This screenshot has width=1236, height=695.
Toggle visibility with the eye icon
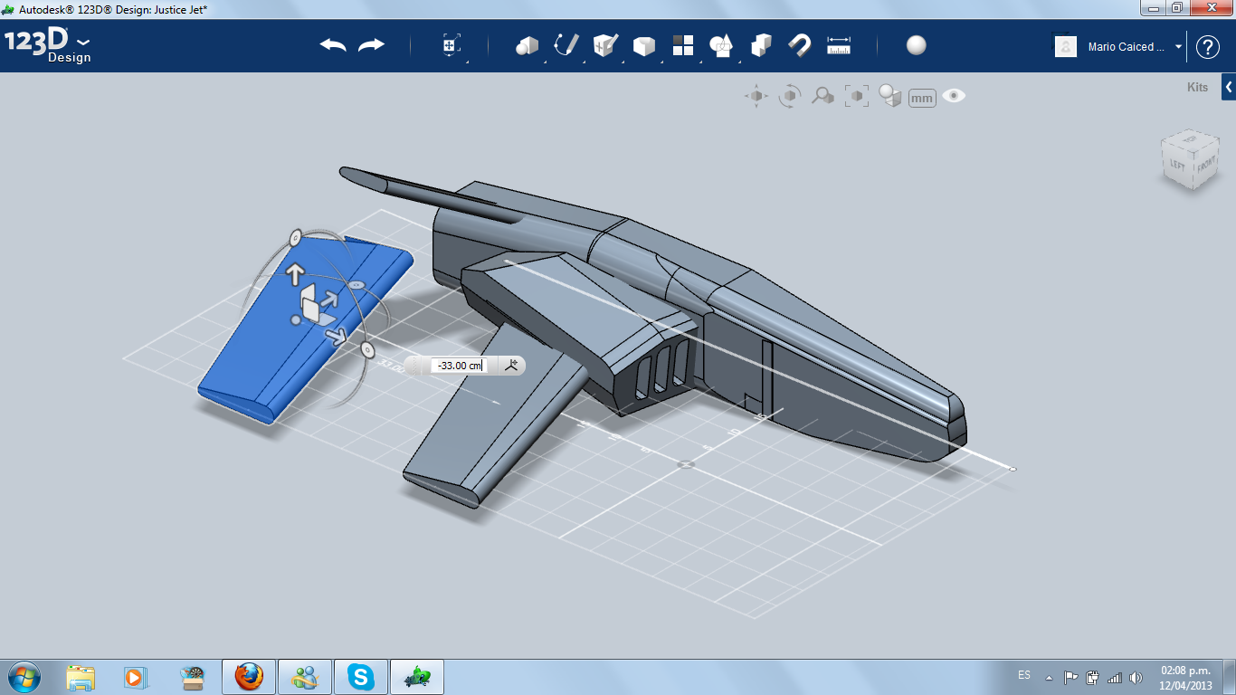click(x=954, y=96)
